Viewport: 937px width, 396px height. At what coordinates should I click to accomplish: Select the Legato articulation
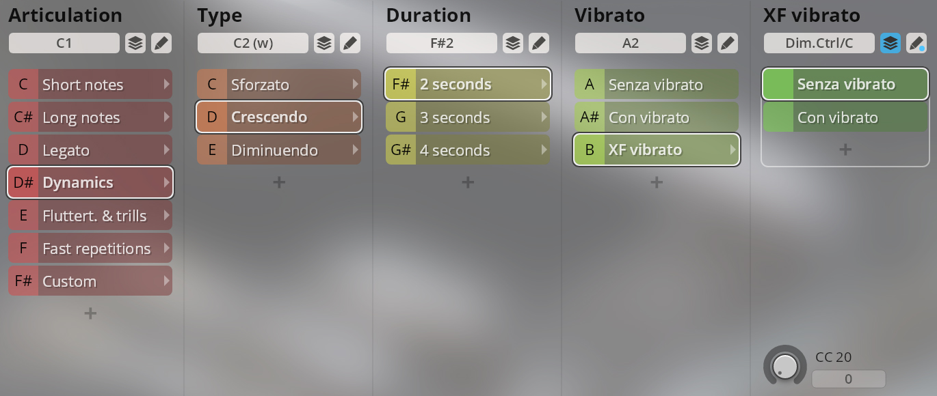point(90,150)
